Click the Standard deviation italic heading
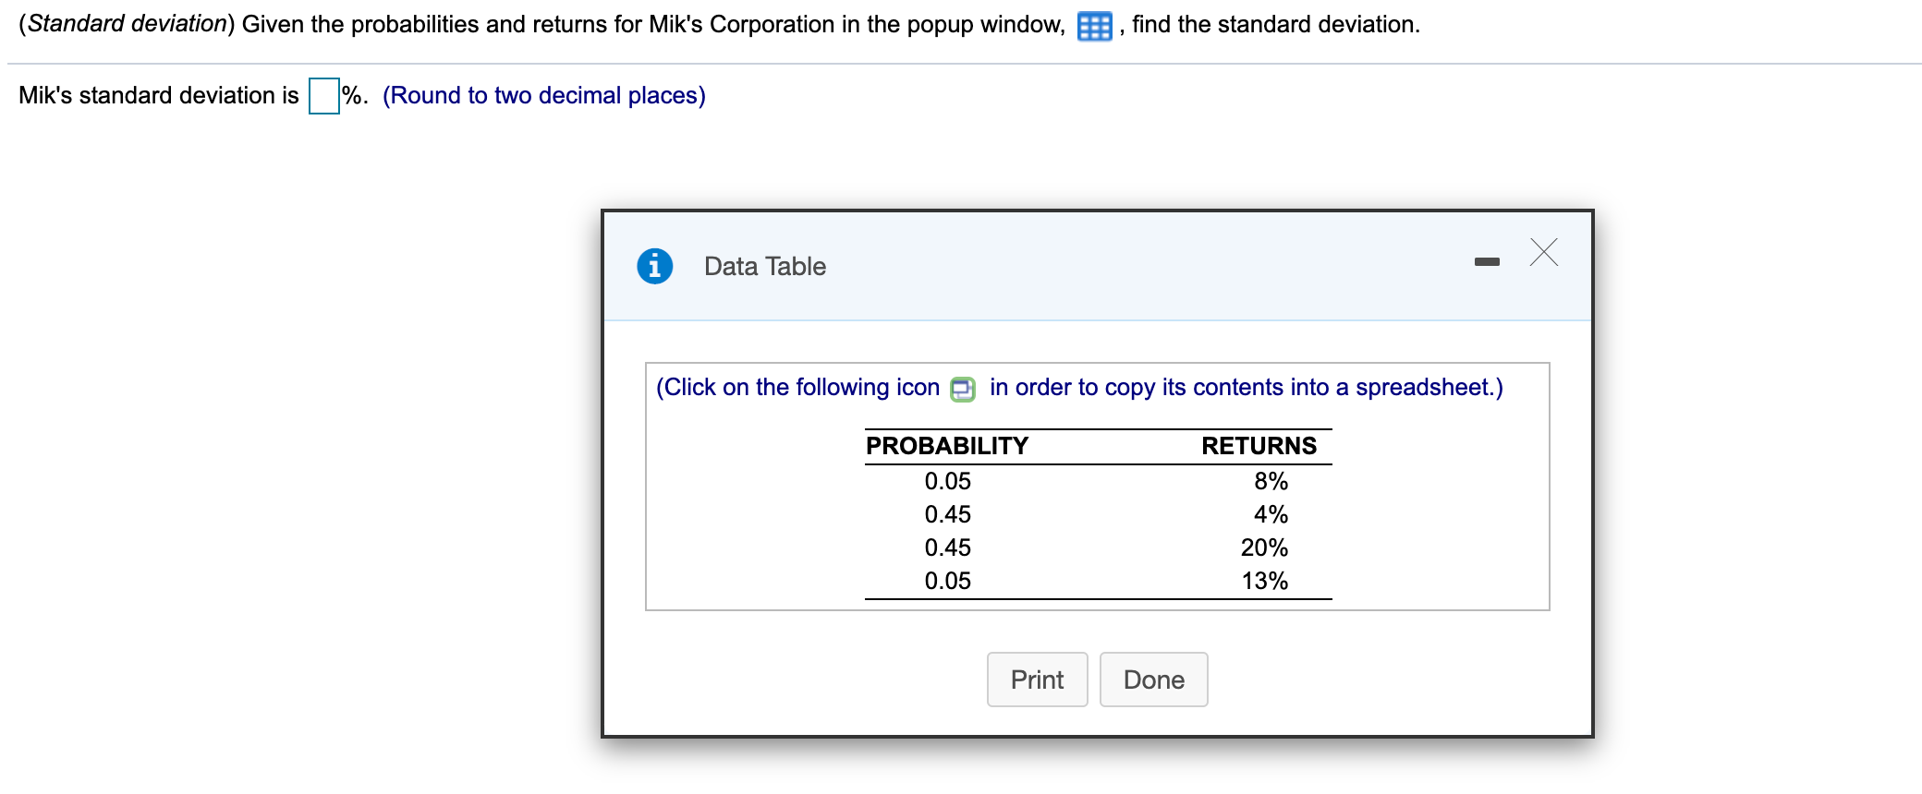Image resolution: width=1922 pixels, height=794 pixels. point(127,24)
